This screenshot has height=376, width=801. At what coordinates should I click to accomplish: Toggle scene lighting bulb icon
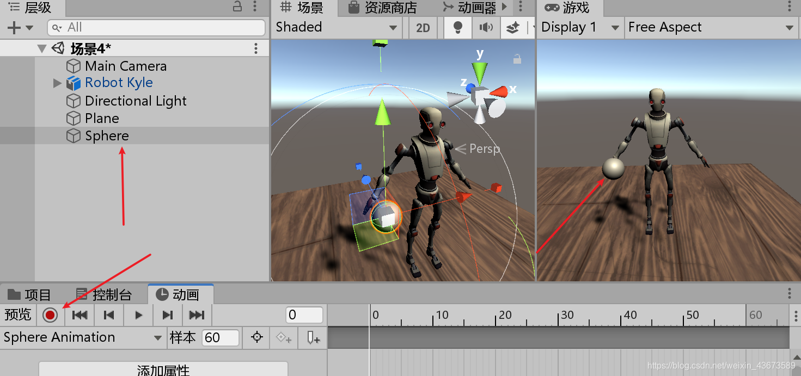458,28
